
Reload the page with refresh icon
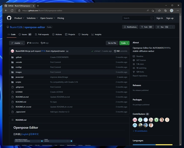[12, 10]
